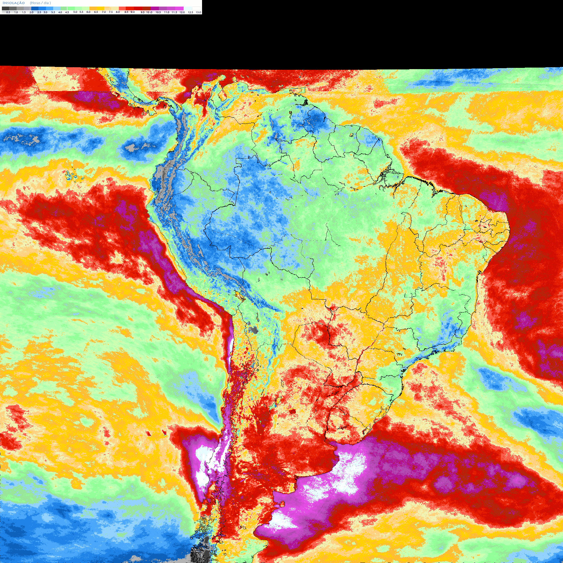Click the '13.0' legend value
Image resolution: width=563 pixels, height=563 pixels.
pyautogui.click(x=198, y=12)
